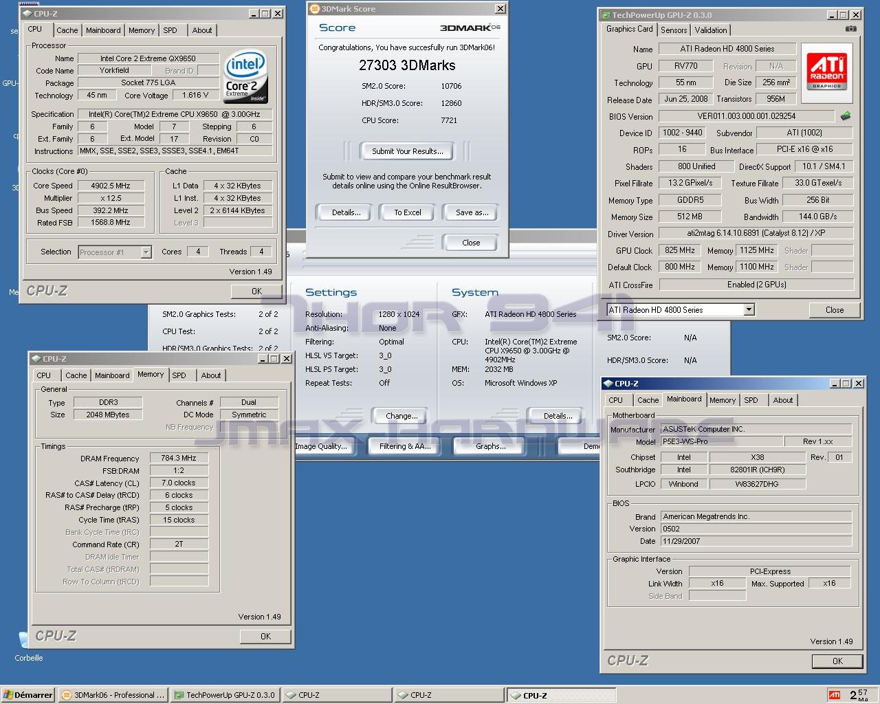Click the Graphs button
The image size is (880, 704).
tap(491, 446)
